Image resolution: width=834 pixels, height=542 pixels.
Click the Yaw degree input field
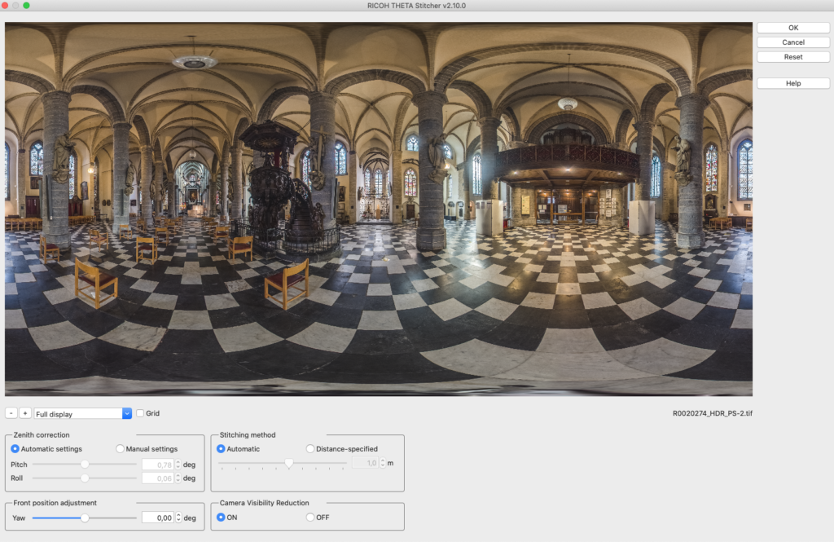[158, 518]
